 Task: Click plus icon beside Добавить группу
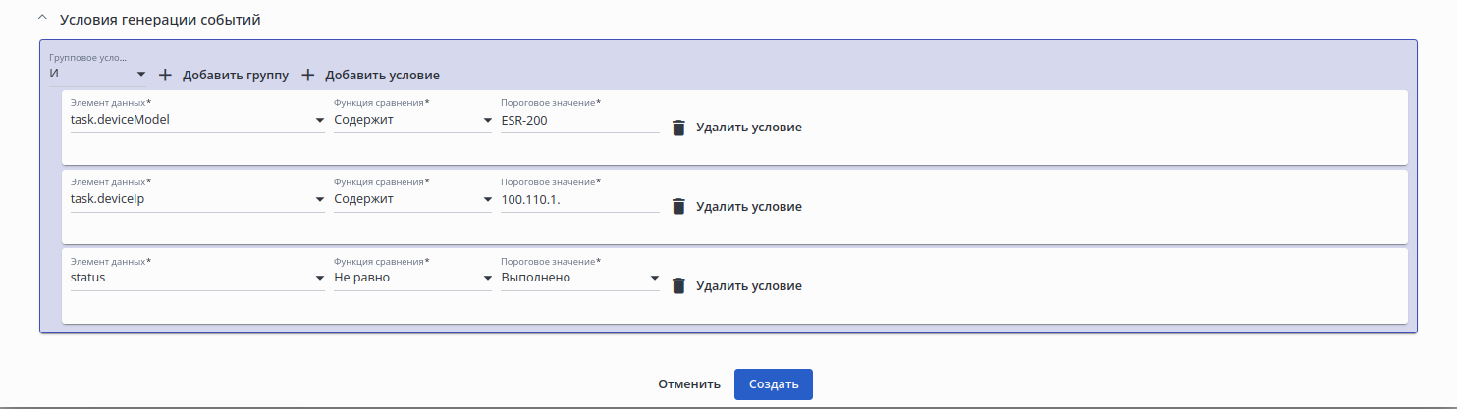[165, 75]
